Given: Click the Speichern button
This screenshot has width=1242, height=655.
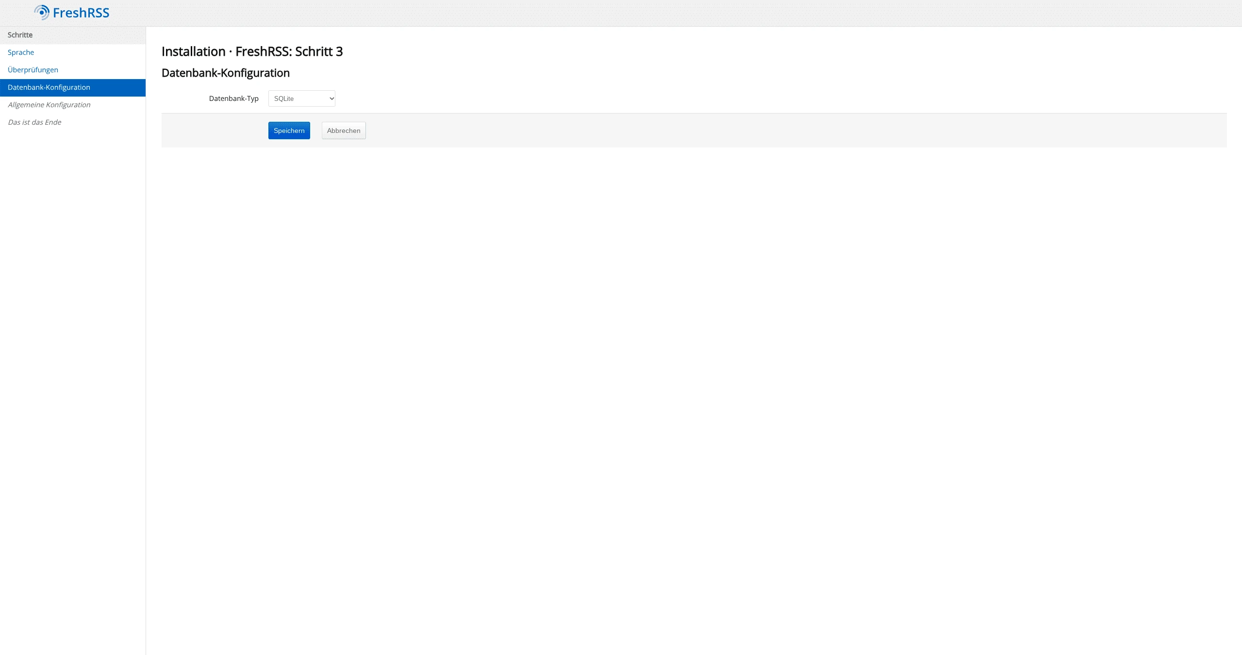Looking at the screenshot, I should pyautogui.click(x=289, y=131).
